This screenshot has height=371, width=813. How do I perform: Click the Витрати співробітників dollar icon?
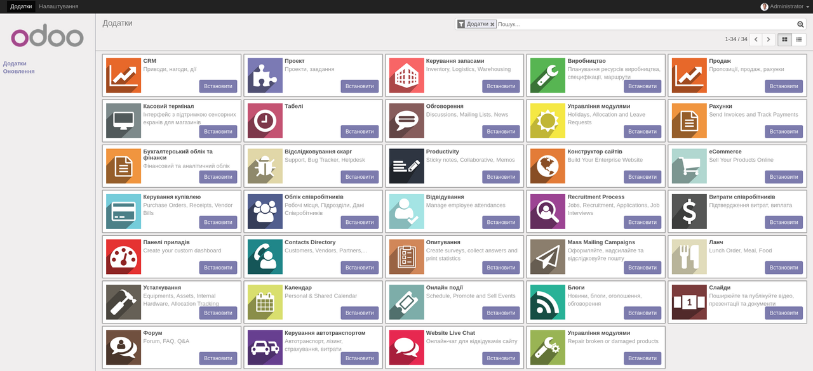(689, 211)
